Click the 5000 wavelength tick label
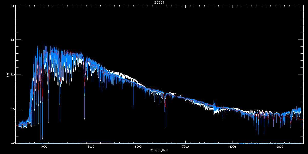This screenshot has width=308, height=154. [91, 147]
